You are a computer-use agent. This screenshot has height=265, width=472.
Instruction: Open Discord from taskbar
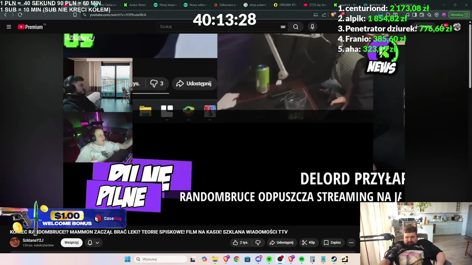coord(258,259)
